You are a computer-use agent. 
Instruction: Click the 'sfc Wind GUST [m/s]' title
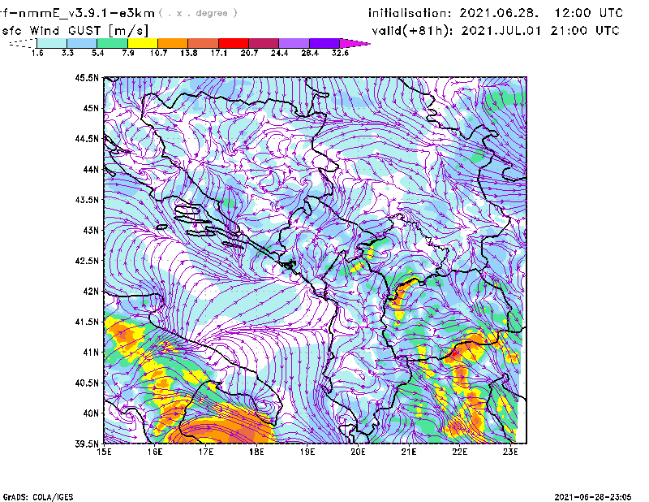[x=75, y=31]
